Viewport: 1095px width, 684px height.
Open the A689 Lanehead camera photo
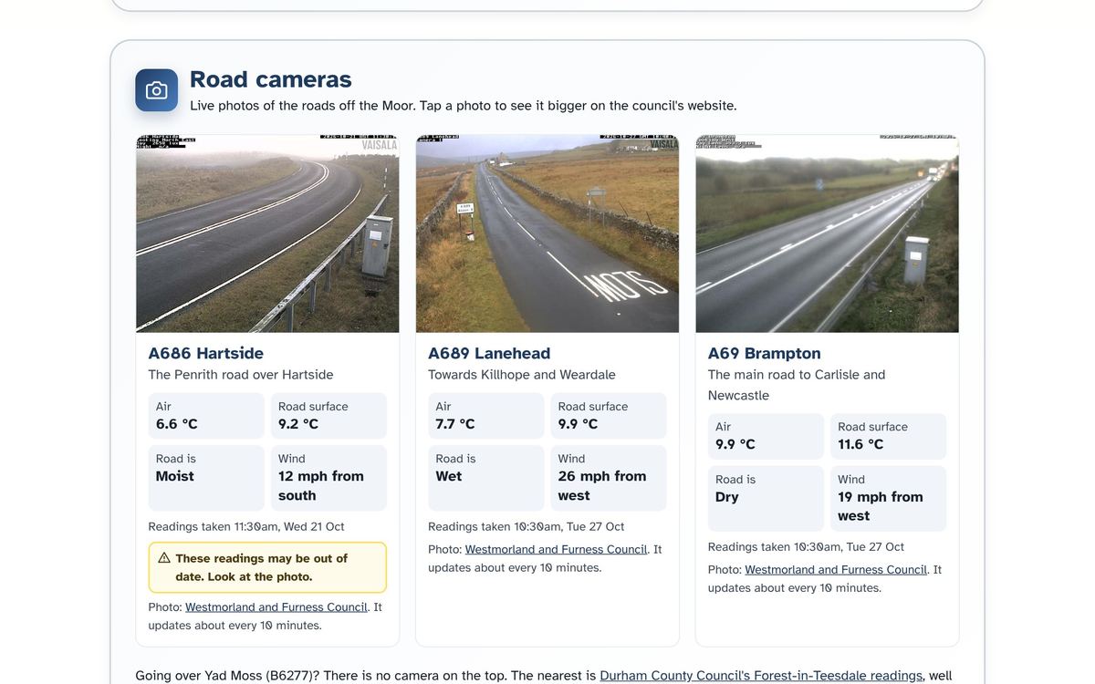coord(547,233)
